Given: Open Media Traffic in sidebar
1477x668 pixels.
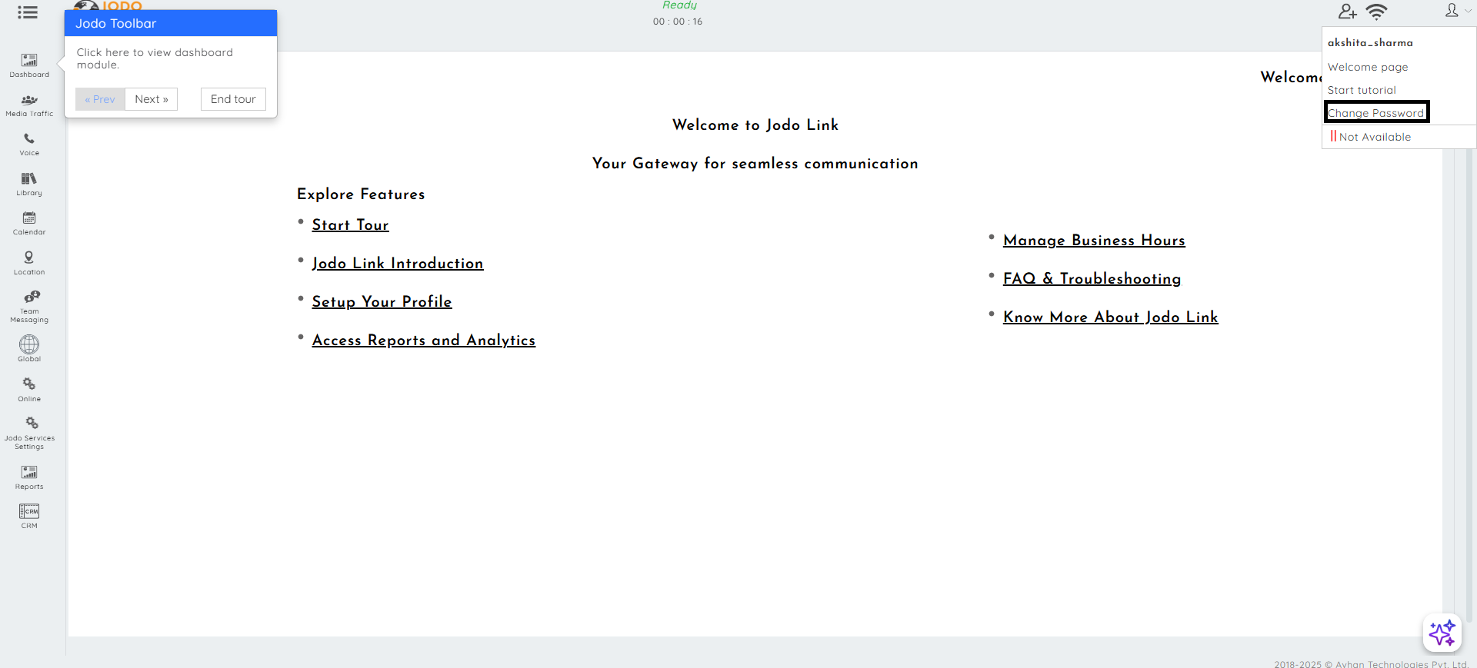Looking at the screenshot, I should 29,105.
